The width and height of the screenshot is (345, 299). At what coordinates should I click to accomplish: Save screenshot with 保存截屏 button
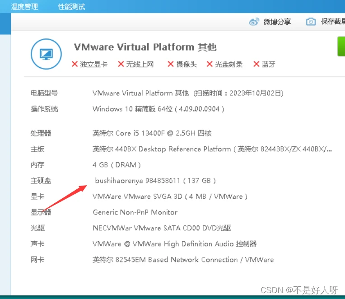333,21
